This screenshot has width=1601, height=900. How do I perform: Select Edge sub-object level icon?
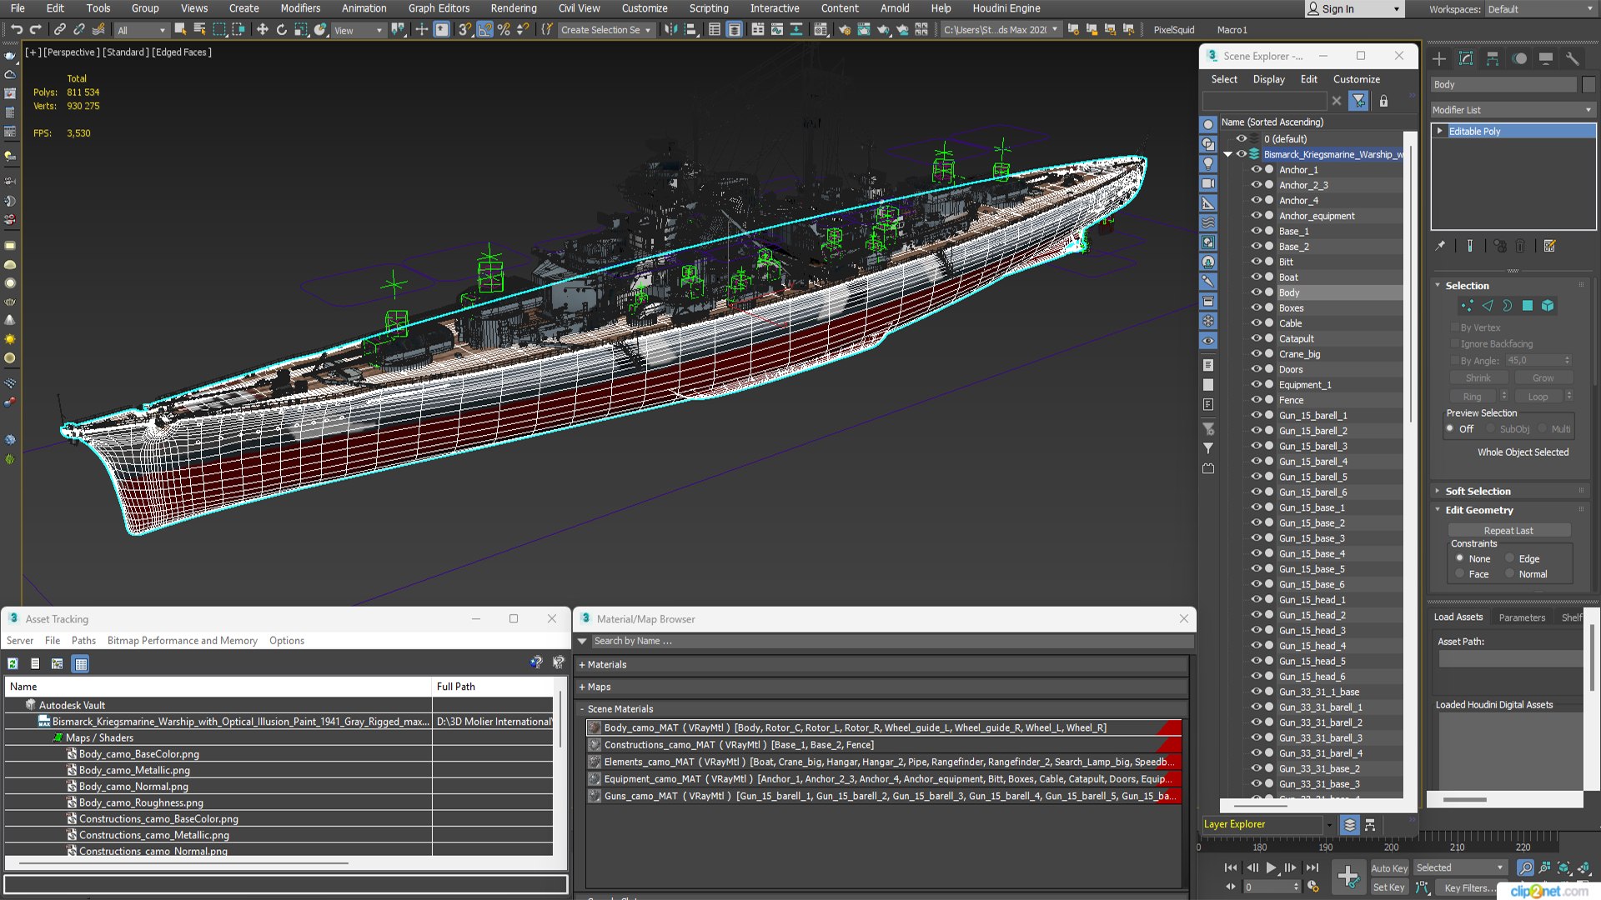coord(1487,306)
